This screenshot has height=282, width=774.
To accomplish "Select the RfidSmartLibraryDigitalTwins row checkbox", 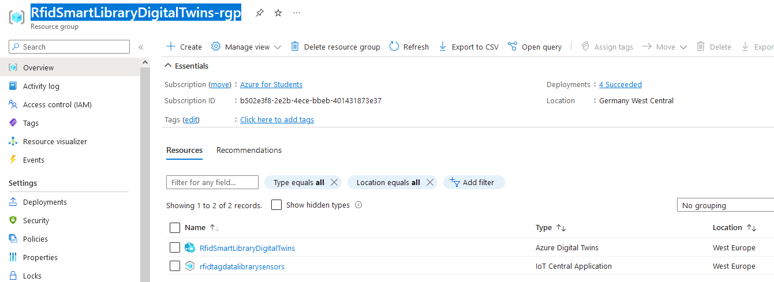I will point(175,247).
